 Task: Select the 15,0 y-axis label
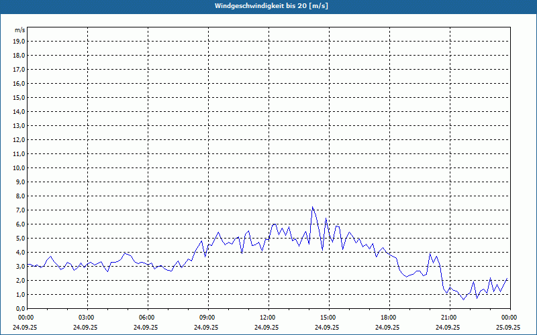(x=19, y=97)
